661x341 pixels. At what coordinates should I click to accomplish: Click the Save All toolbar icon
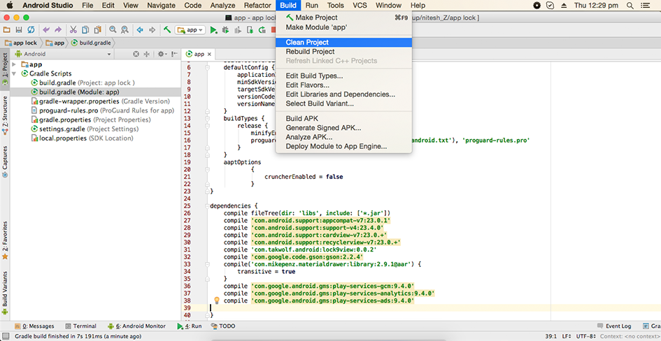tap(19, 30)
